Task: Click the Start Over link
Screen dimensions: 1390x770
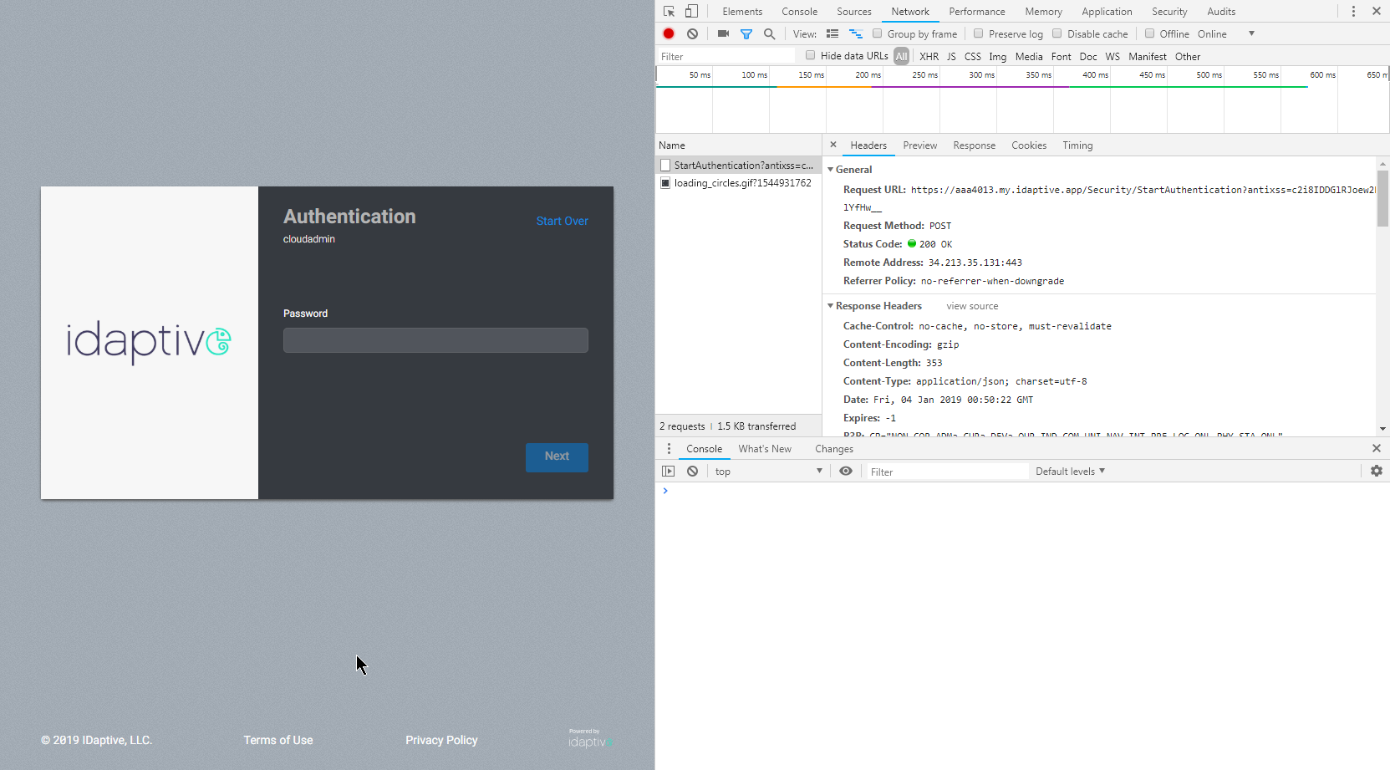Action: click(x=562, y=221)
